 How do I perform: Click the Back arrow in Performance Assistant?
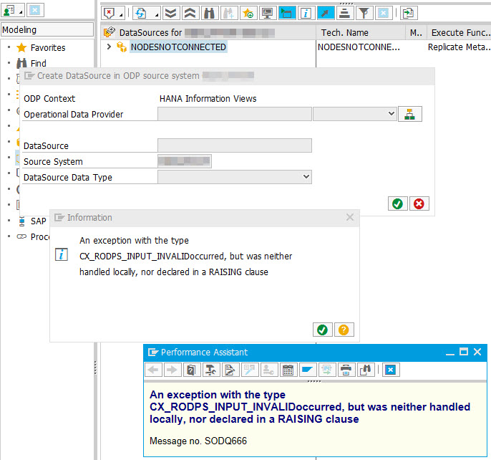[x=153, y=370]
